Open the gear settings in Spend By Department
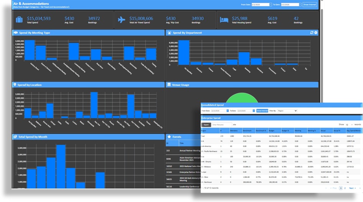The image size is (363, 202). [x=316, y=33]
